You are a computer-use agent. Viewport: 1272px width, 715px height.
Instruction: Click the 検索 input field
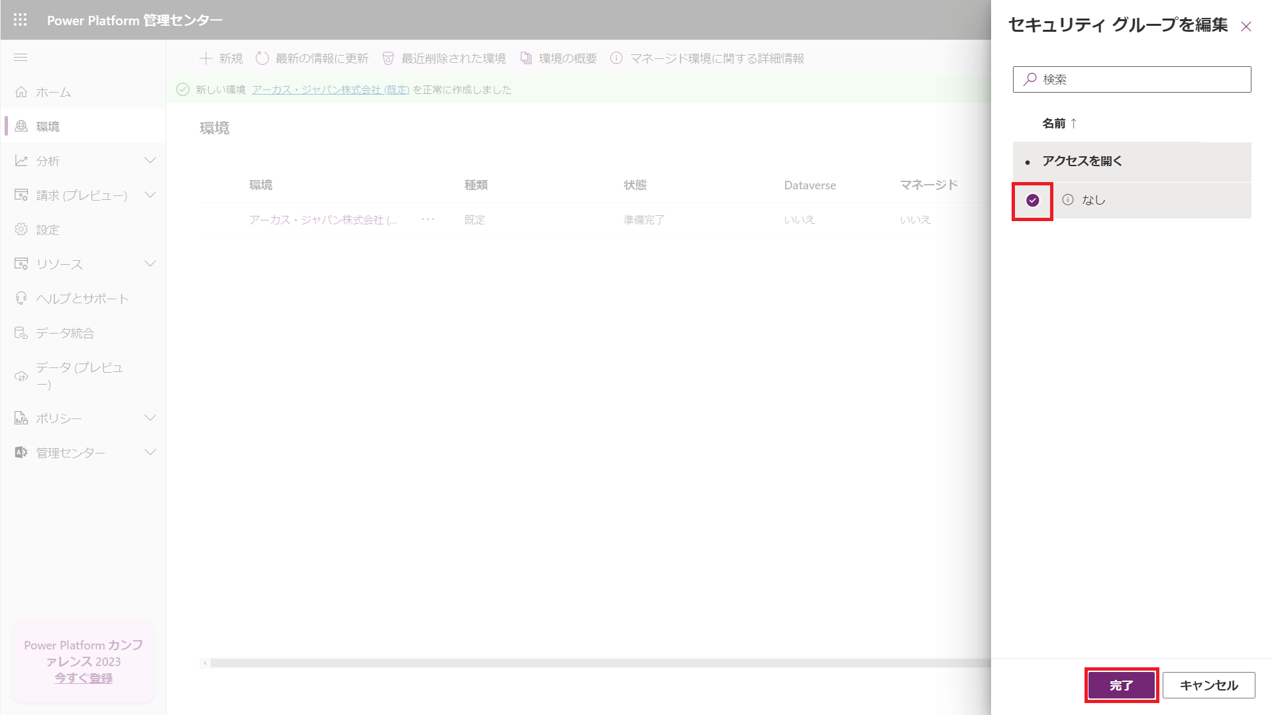coord(1132,79)
